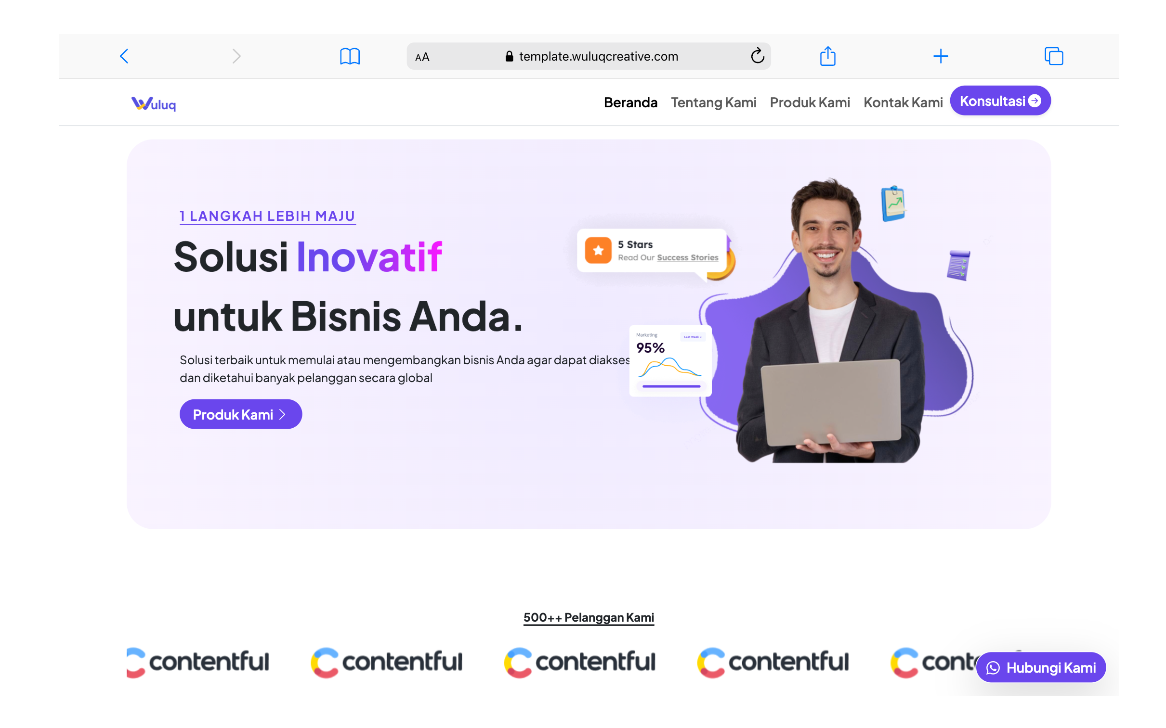Go to Produk Kami in navbar

tap(810, 102)
